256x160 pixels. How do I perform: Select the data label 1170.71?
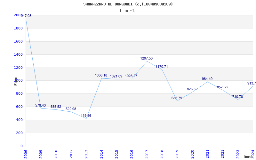[162, 67]
